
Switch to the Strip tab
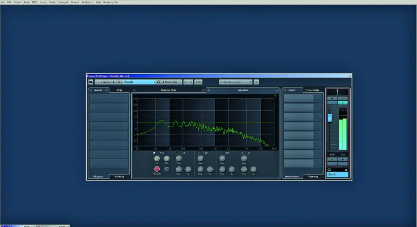(119, 90)
